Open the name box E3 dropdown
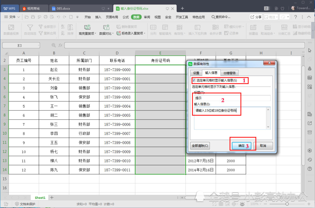 pyautogui.click(x=38, y=46)
